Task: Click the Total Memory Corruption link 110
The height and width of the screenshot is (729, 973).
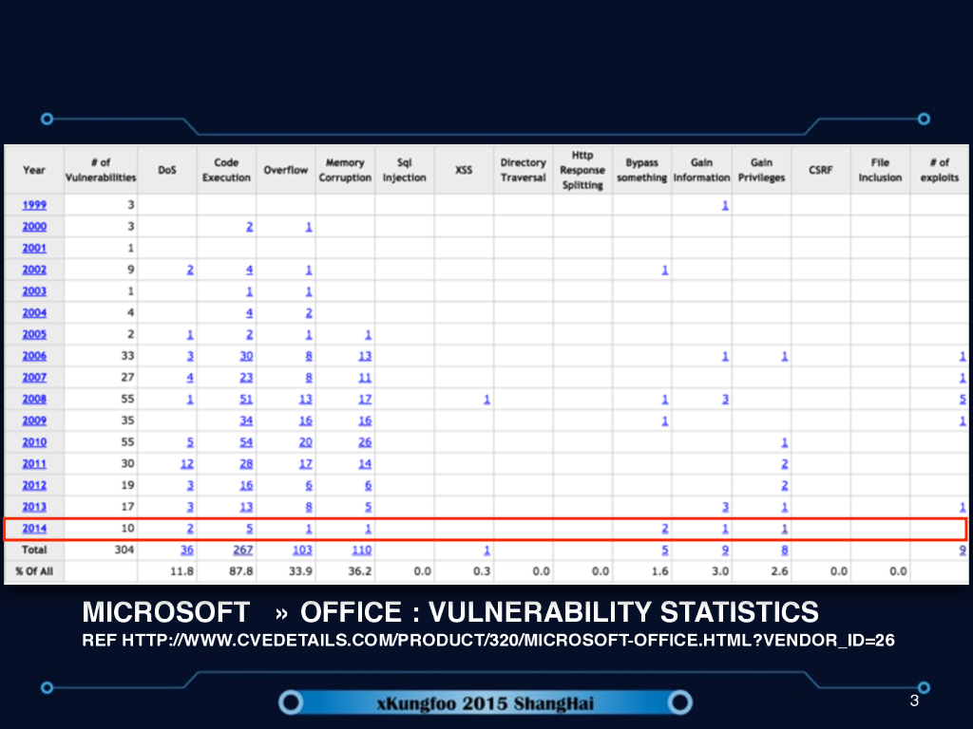Action: 362,550
